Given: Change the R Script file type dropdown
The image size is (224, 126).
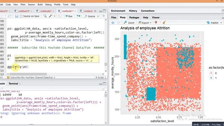Looking at the screenshot, I should click(101, 77).
